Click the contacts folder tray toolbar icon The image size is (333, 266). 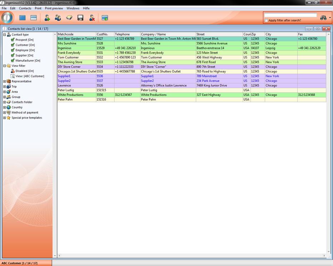pyautogui.click(x=69, y=18)
